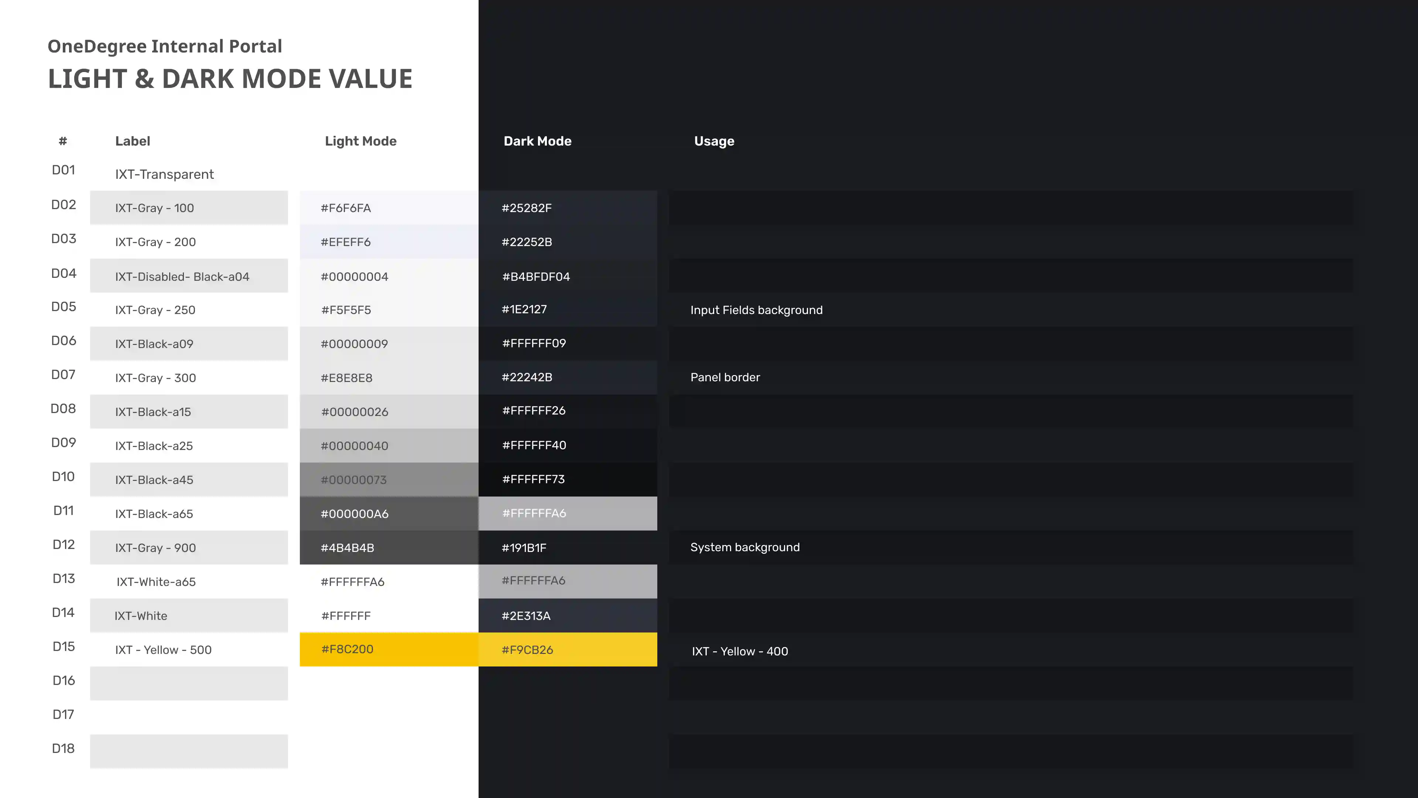
Task: Click the #2E313A dark mode swatch
Action: pos(568,615)
